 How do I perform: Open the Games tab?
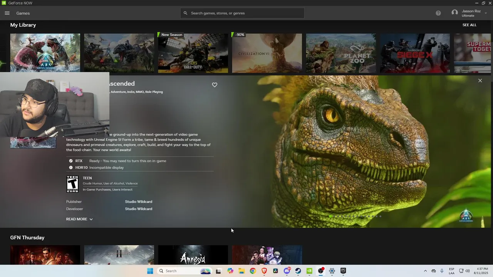coord(23,13)
